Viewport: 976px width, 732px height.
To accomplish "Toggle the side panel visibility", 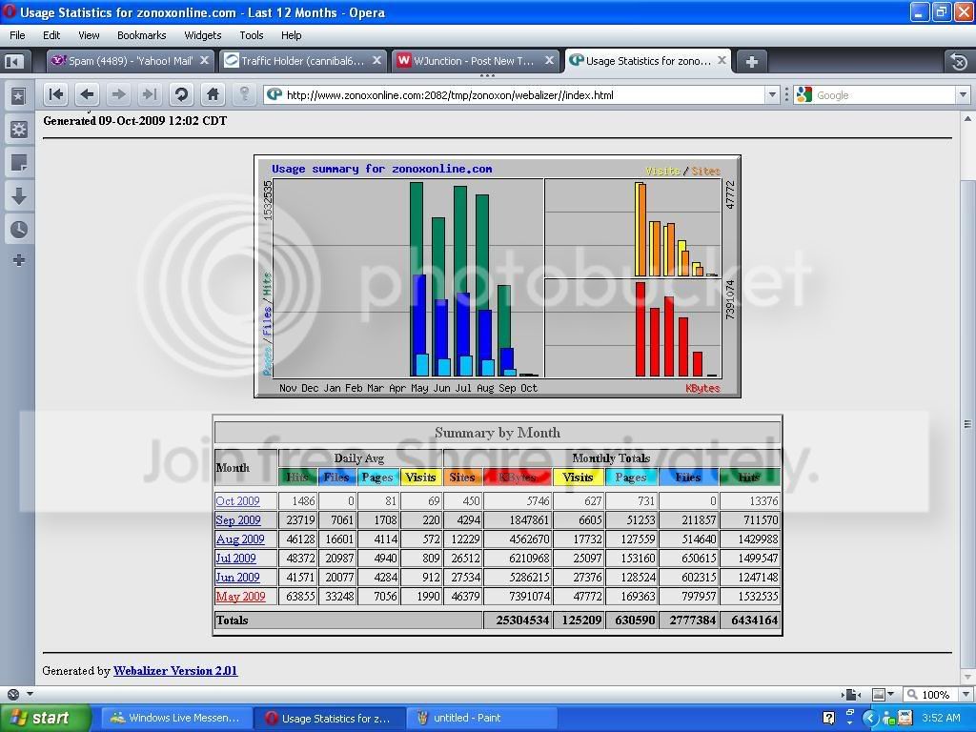I will click(13, 61).
